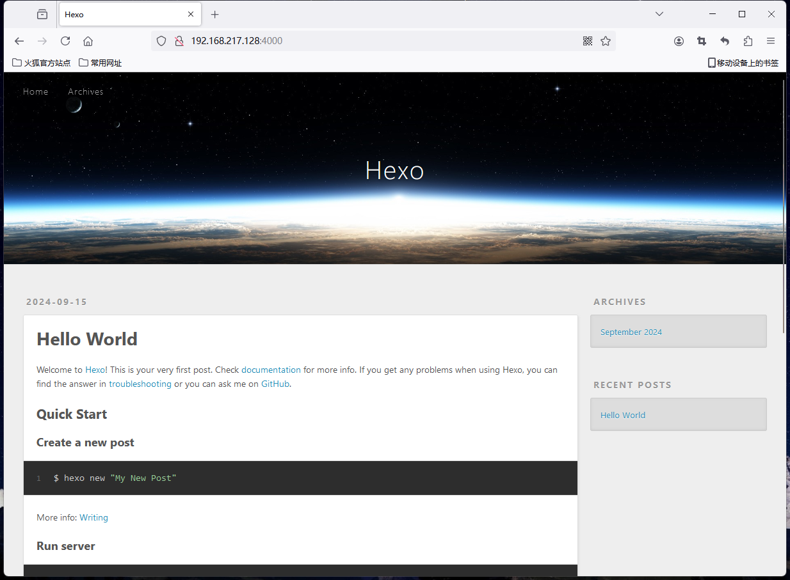This screenshot has width=790, height=580.
Task: Click the hexo new code line
Action: (x=115, y=478)
